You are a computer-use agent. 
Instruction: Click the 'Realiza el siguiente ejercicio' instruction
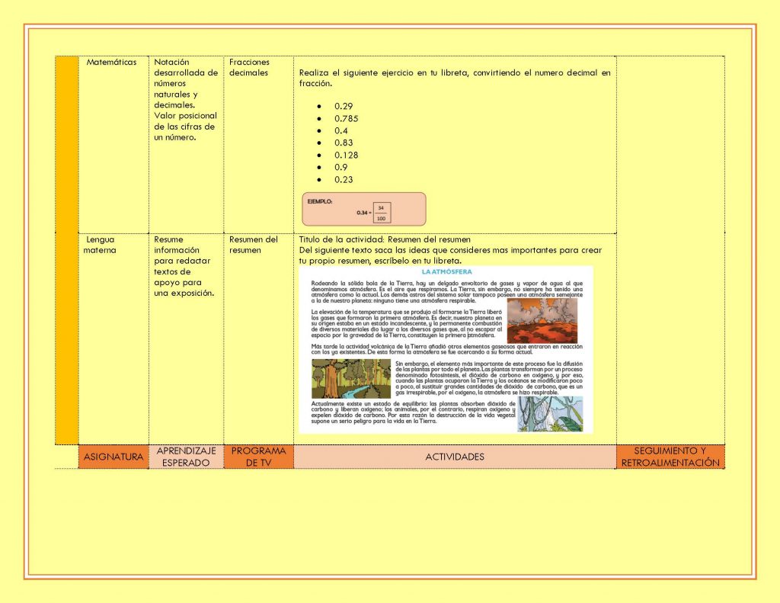click(455, 78)
